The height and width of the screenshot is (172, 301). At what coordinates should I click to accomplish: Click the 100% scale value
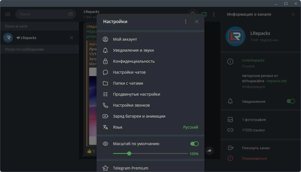click(194, 154)
